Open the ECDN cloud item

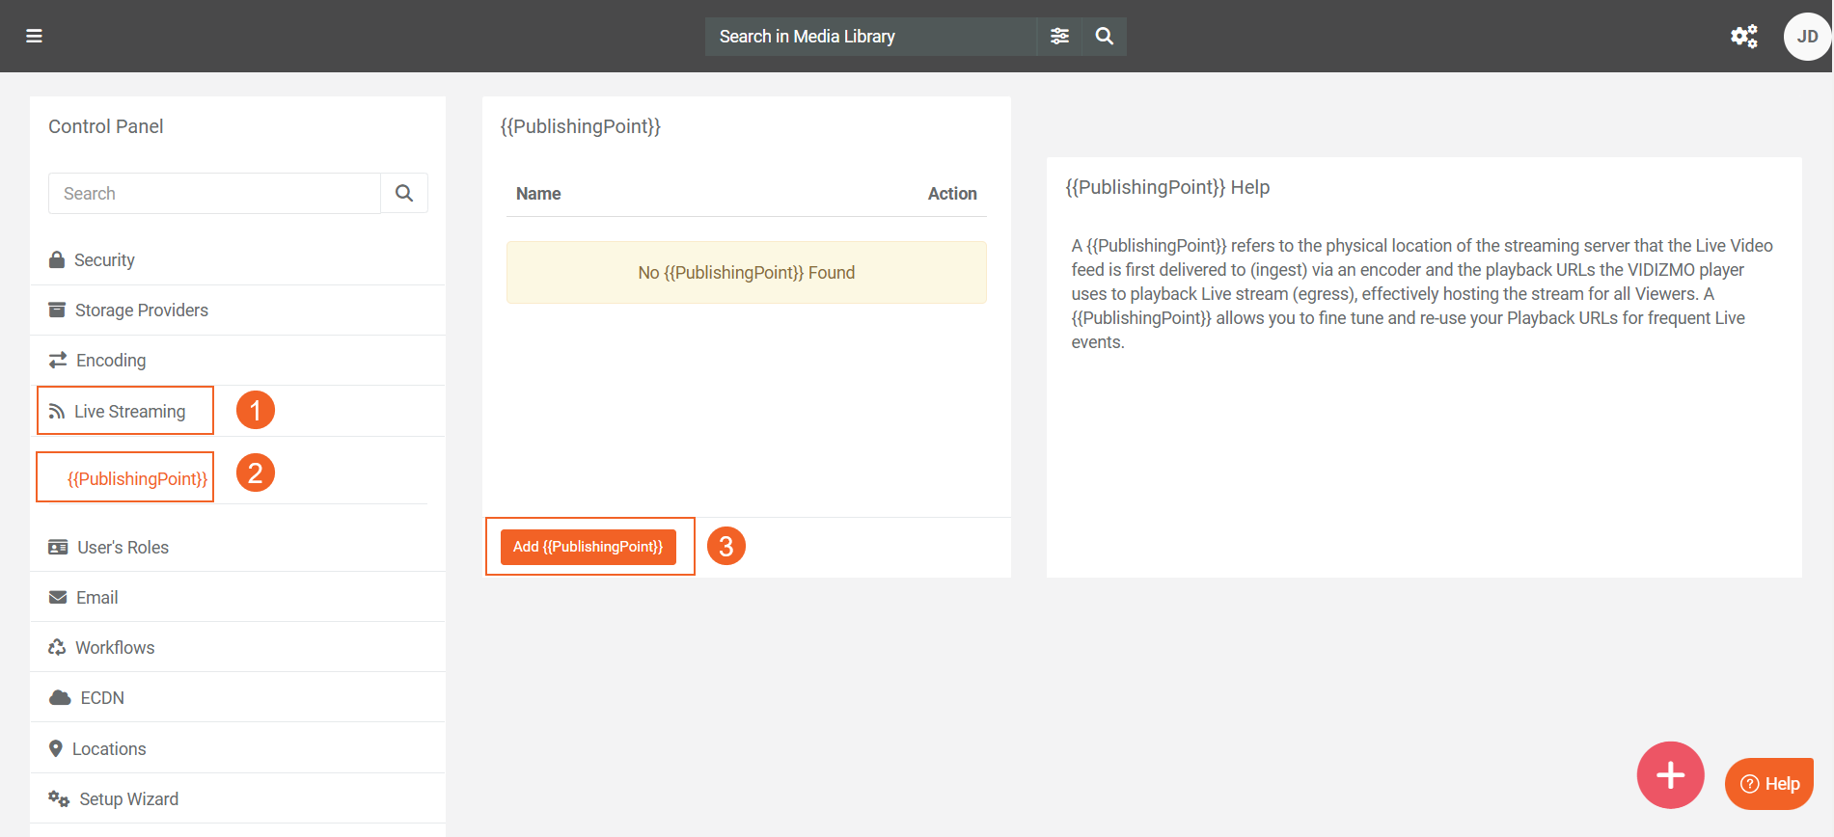coord(102,698)
